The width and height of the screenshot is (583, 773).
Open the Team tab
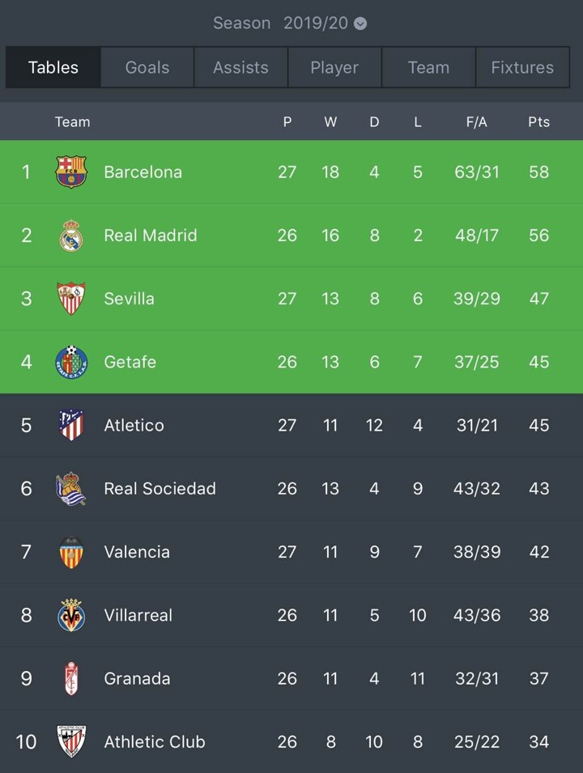[x=428, y=67]
